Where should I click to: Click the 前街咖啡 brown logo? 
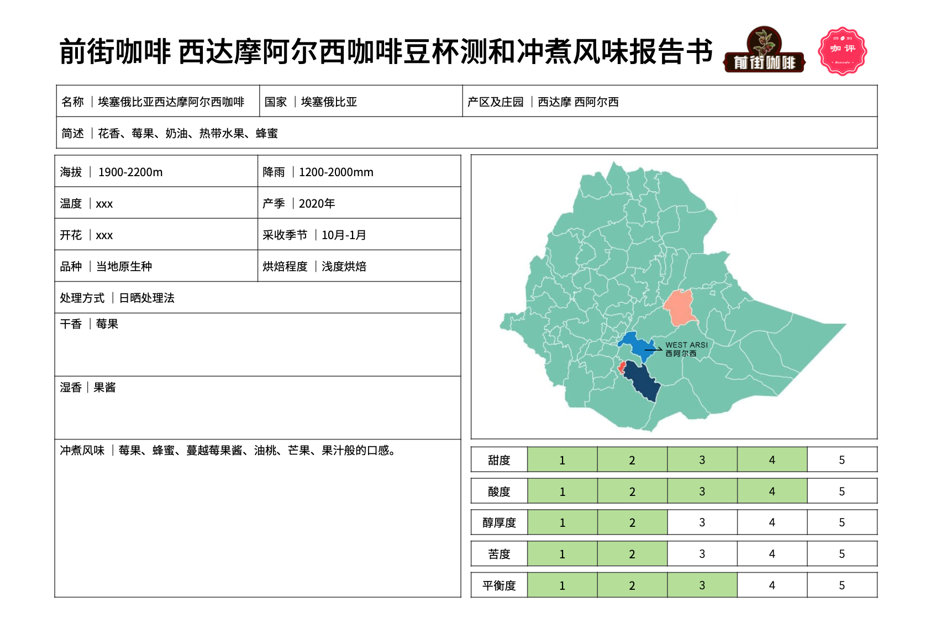click(764, 50)
